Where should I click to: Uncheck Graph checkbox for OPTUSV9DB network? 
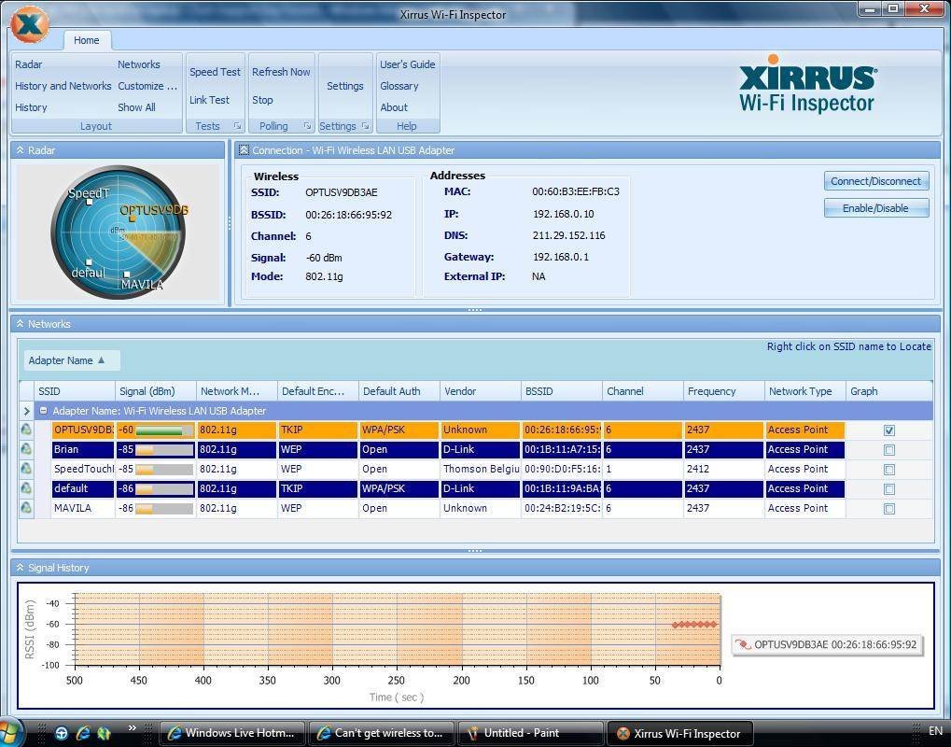tap(888, 430)
